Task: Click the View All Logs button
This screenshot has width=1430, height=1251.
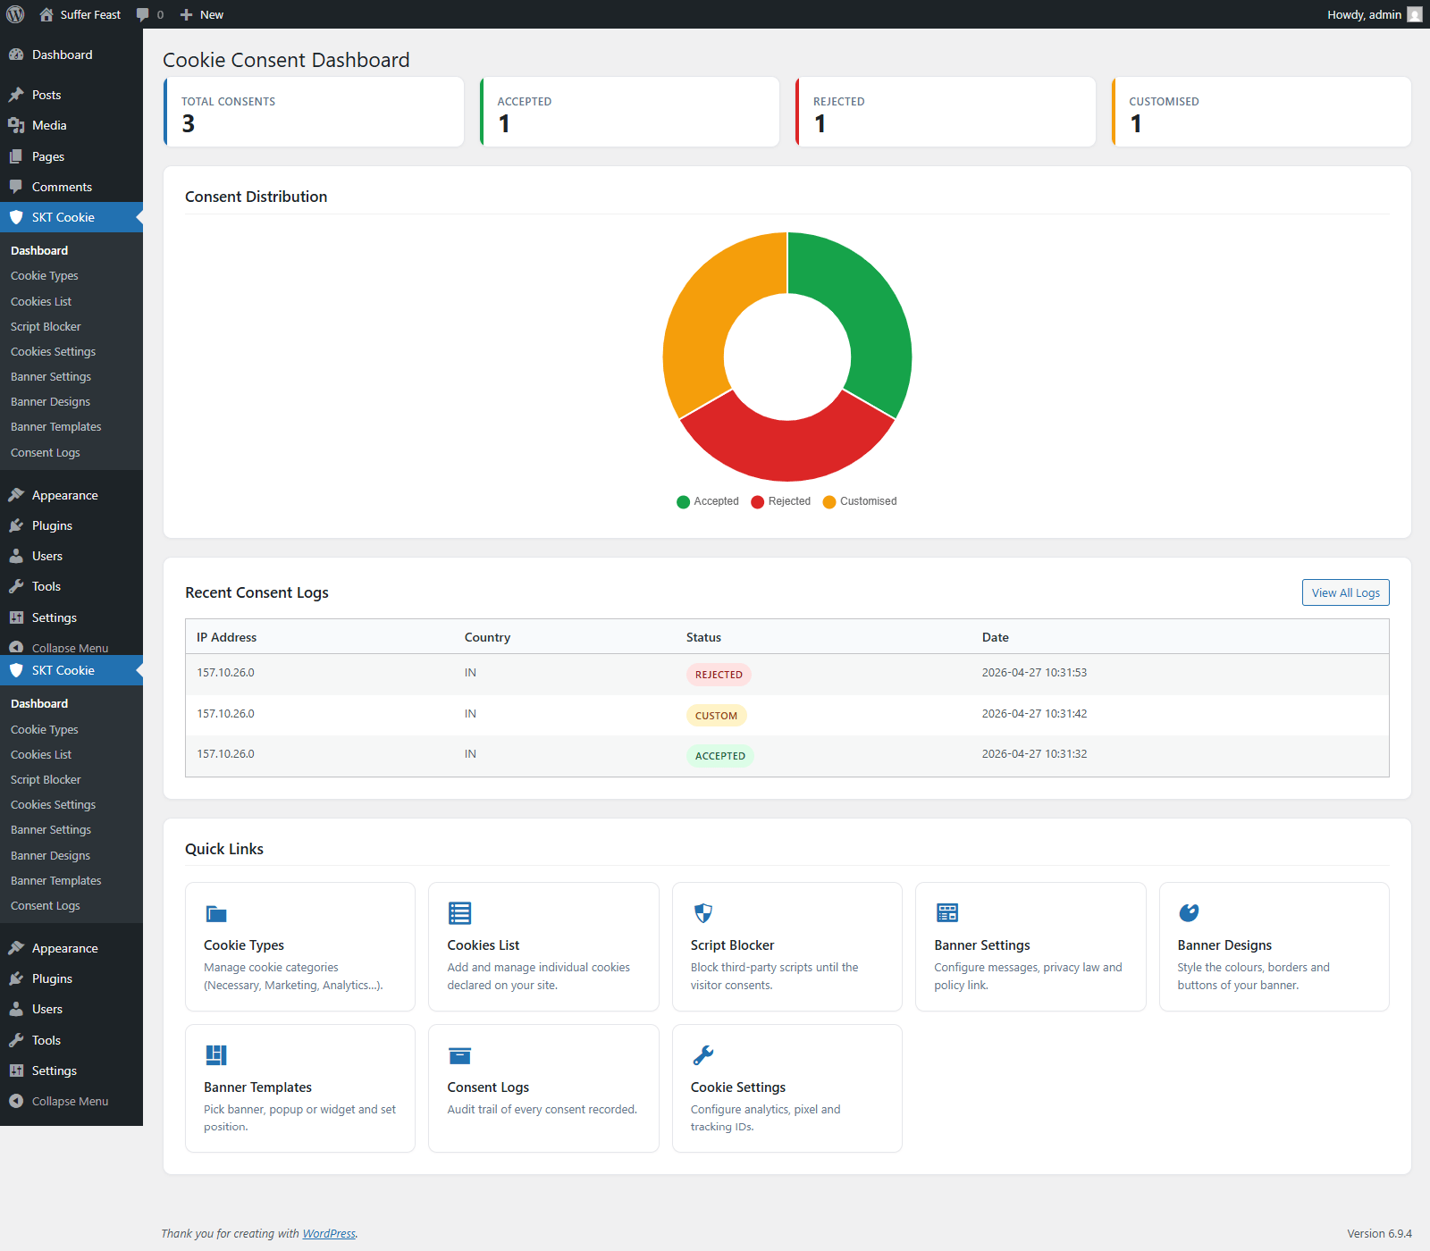Action: (1345, 592)
